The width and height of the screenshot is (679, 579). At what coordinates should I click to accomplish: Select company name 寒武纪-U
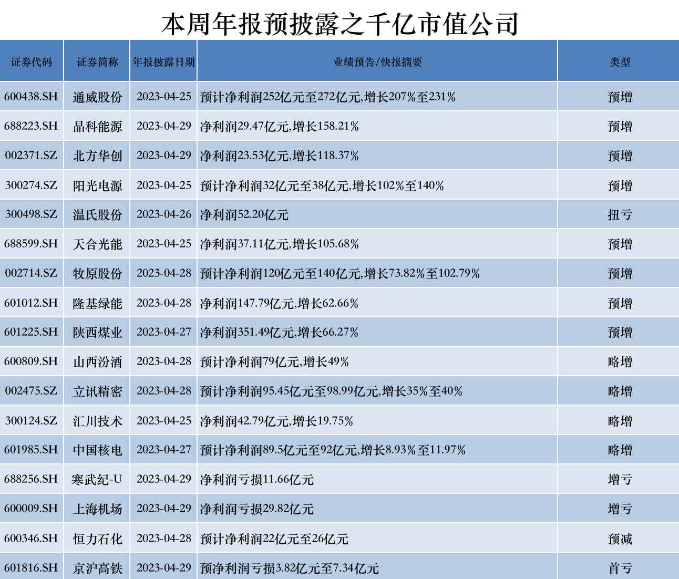tap(97, 479)
